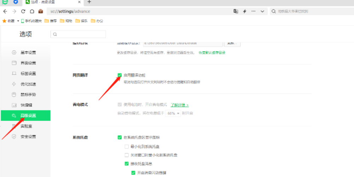Viewport: 354px width, 177px height.
Task: Open 优化加速 in the sidebar
Action: point(25,84)
